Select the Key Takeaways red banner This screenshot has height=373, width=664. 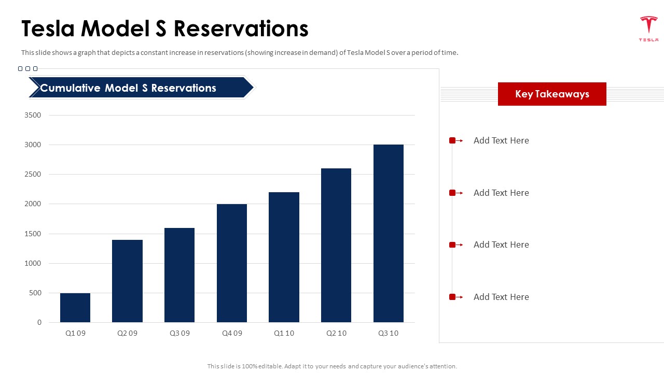coord(552,94)
